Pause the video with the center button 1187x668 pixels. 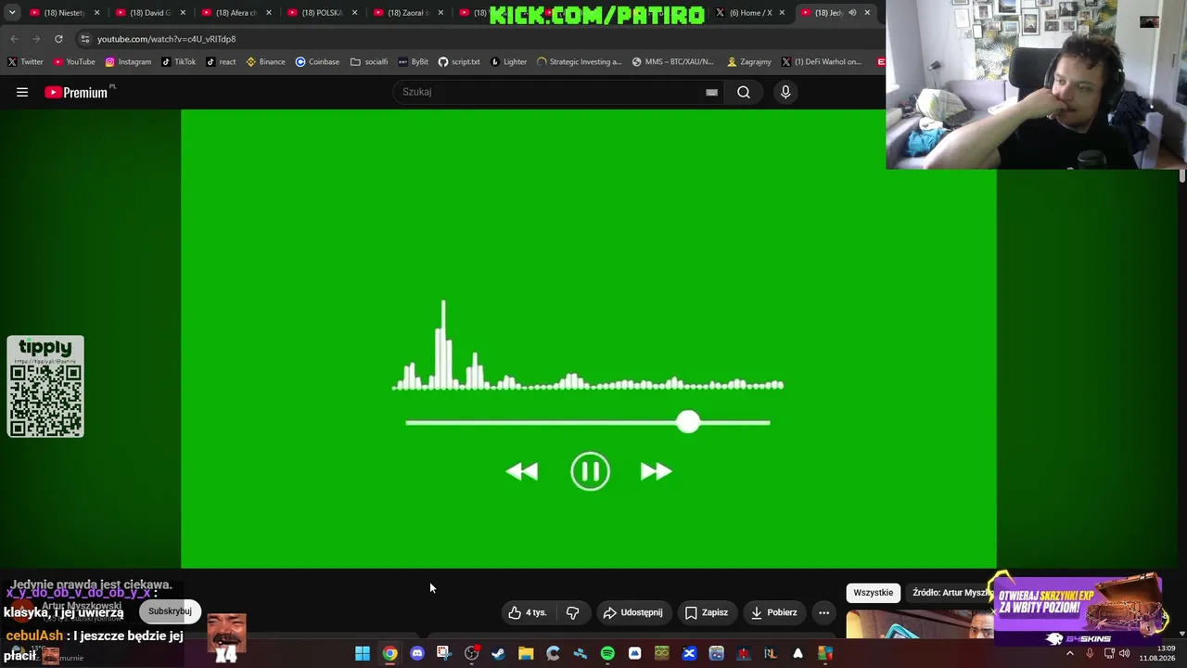point(590,471)
